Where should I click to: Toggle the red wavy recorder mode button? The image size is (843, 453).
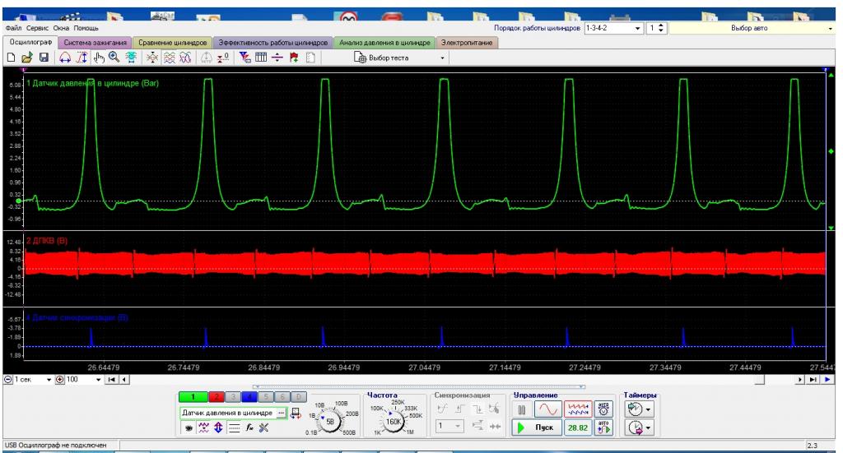pyautogui.click(x=578, y=409)
